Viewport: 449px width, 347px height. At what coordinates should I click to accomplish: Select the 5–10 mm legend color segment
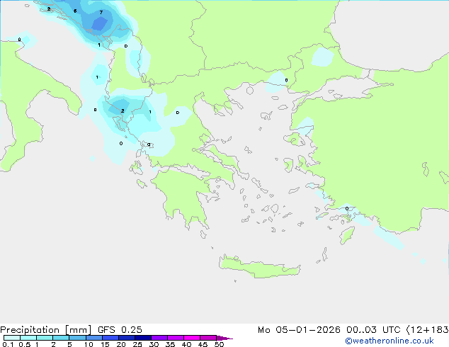77,338
